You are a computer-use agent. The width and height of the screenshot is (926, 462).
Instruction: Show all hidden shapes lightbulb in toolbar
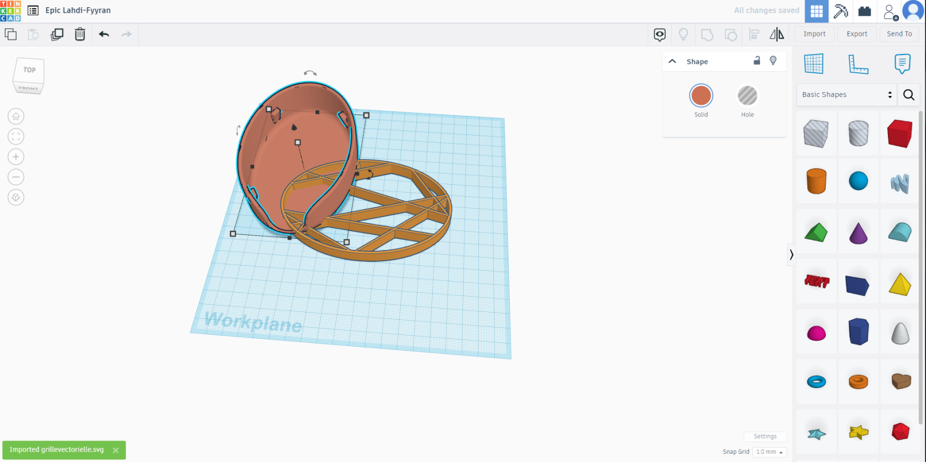tap(683, 35)
